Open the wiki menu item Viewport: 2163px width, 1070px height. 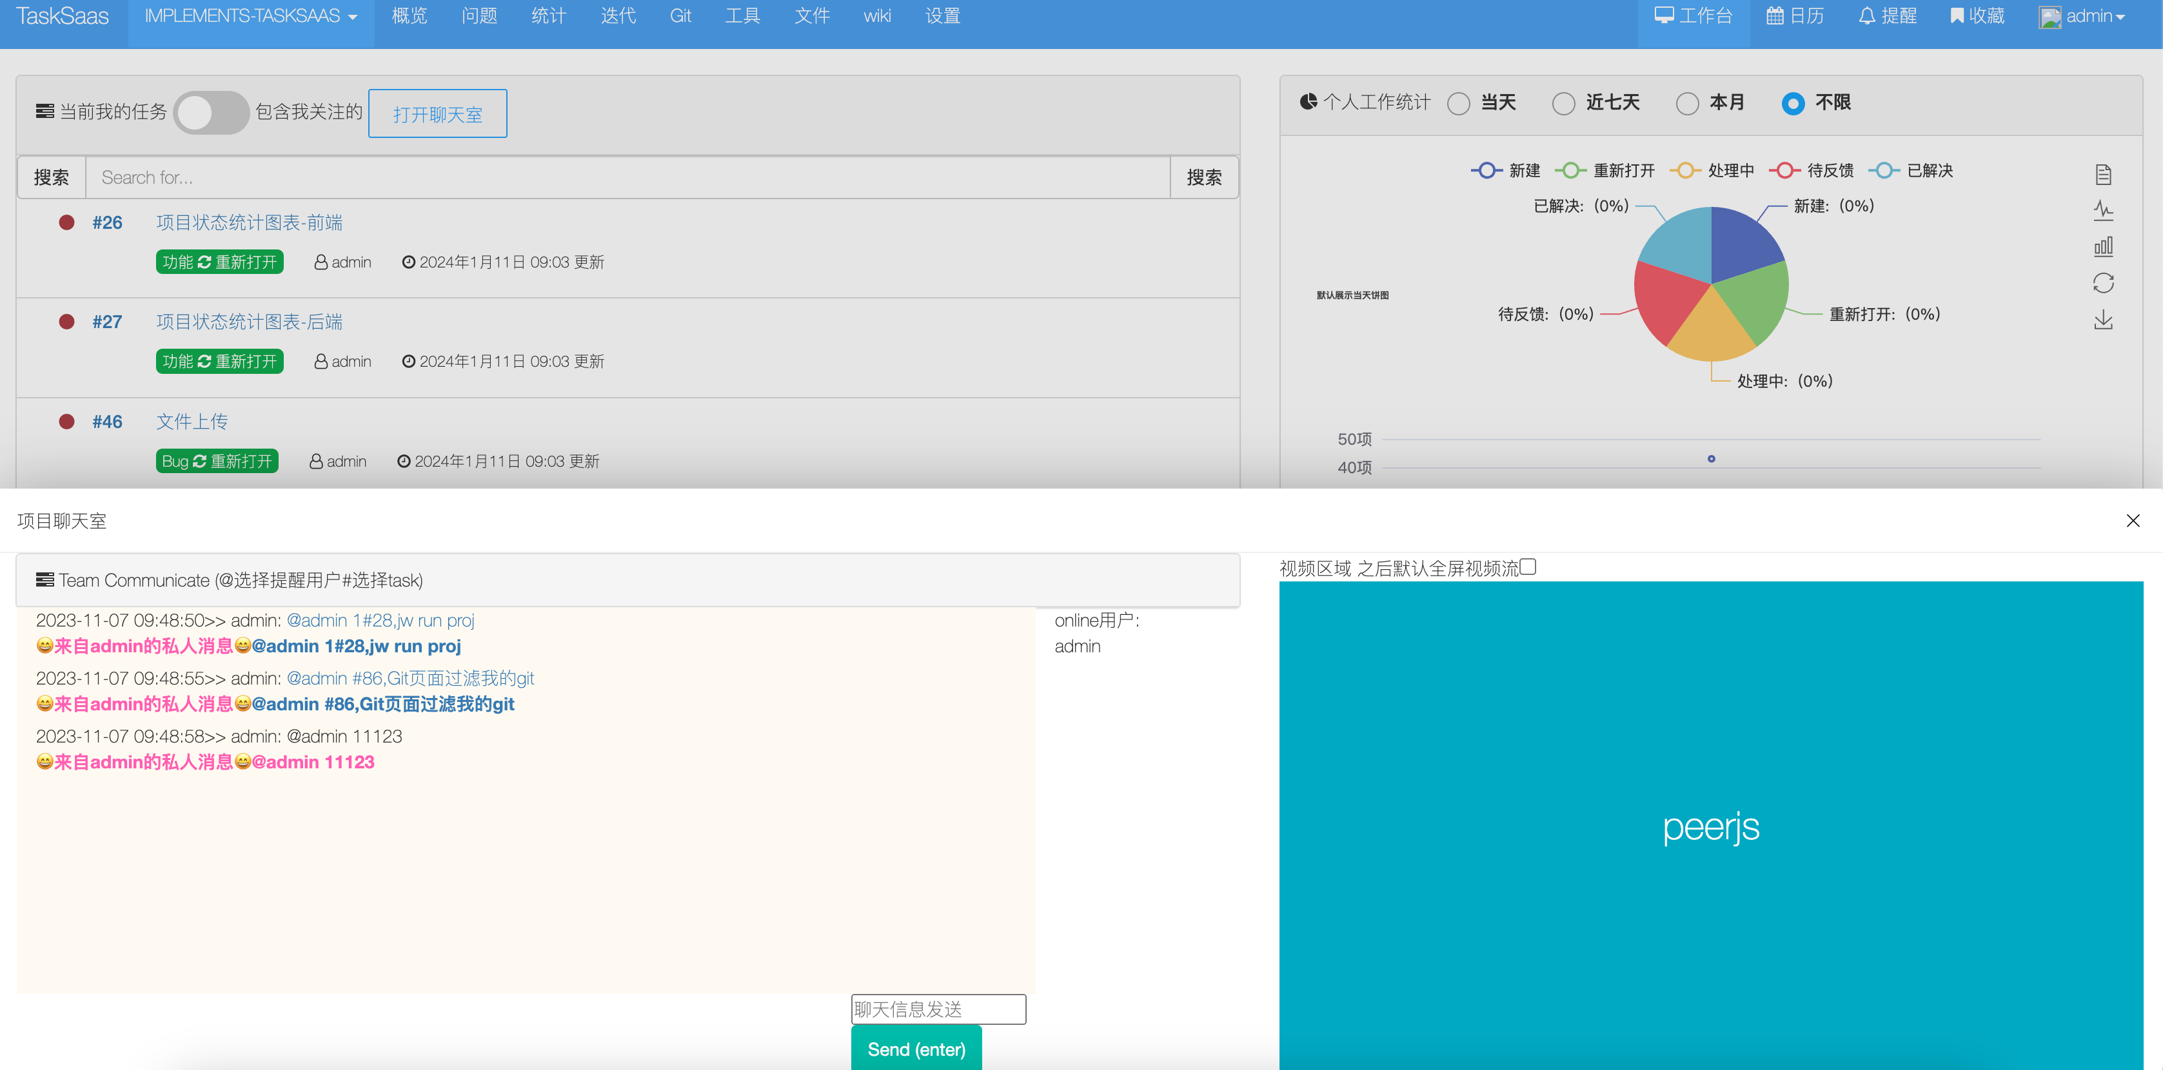click(876, 16)
